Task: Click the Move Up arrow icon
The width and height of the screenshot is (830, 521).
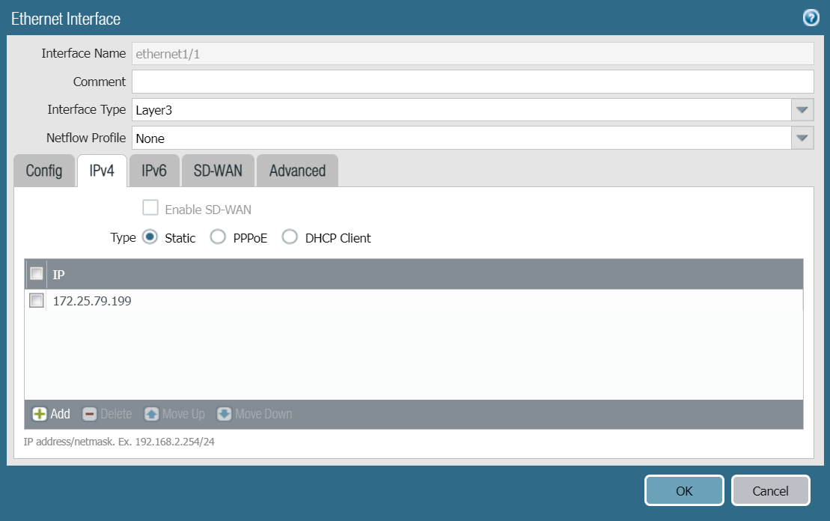Action: point(152,414)
